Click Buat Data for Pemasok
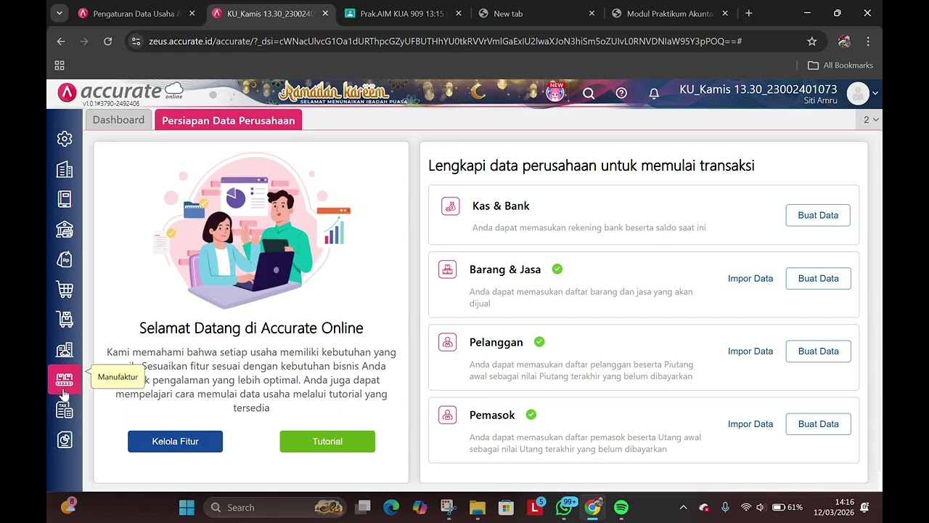Image resolution: width=929 pixels, height=523 pixels. [x=818, y=423]
